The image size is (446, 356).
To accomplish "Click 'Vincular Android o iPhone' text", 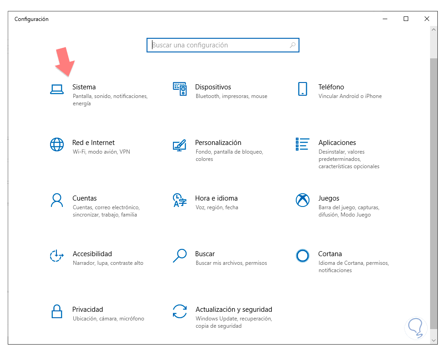I will click(x=350, y=96).
